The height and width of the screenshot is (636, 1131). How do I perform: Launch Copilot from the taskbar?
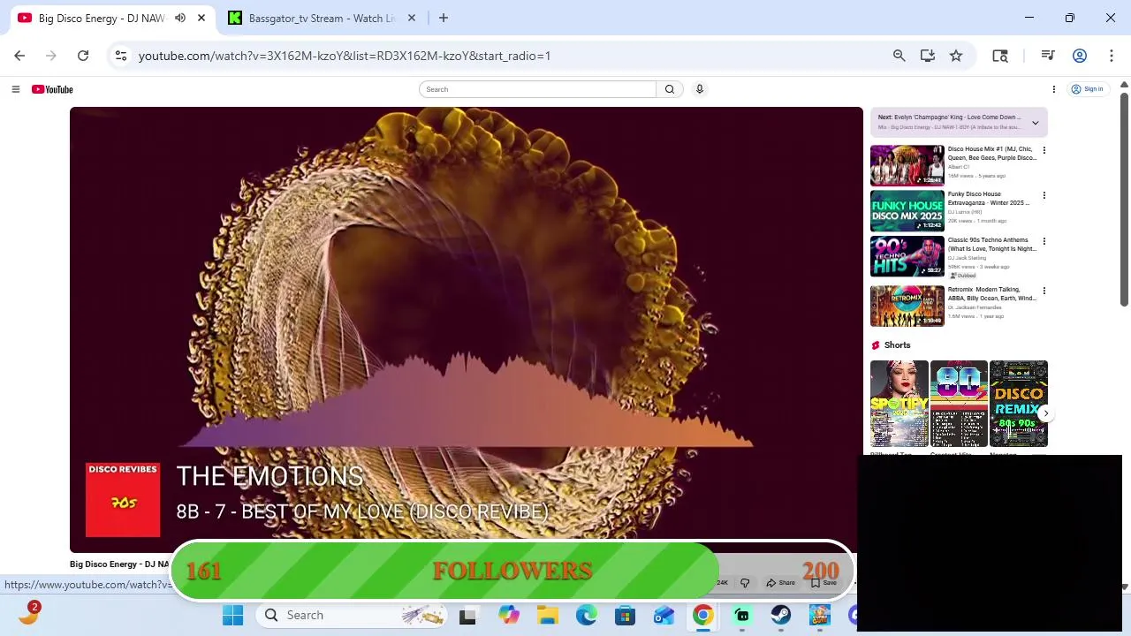(508, 616)
